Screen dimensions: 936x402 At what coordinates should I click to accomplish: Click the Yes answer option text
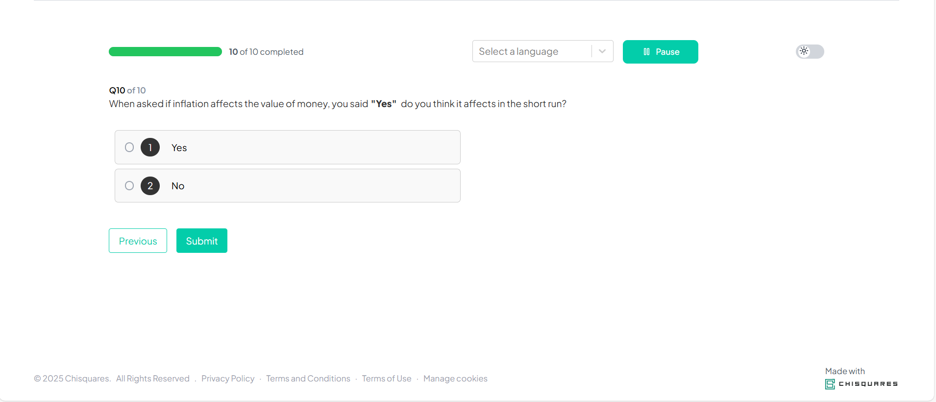pyautogui.click(x=179, y=148)
